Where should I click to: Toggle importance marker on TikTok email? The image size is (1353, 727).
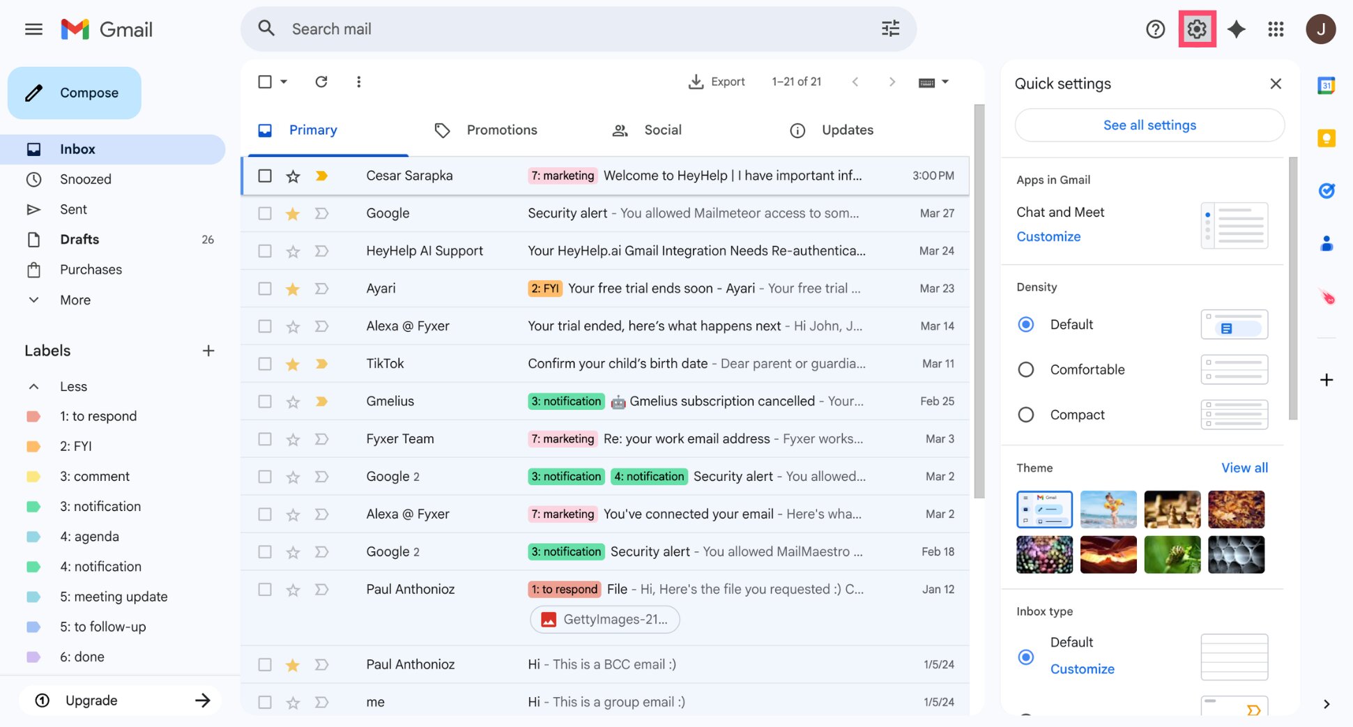coord(321,364)
